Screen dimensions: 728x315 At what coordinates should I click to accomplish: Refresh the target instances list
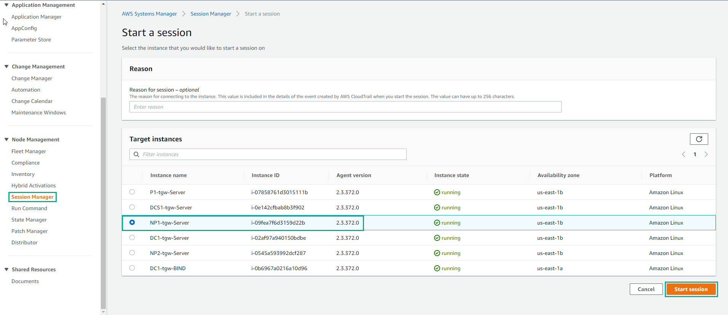click(699, 139)
